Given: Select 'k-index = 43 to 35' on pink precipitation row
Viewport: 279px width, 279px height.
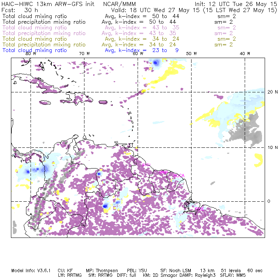Looking at the screenshot, I should (x=146, y=33).
